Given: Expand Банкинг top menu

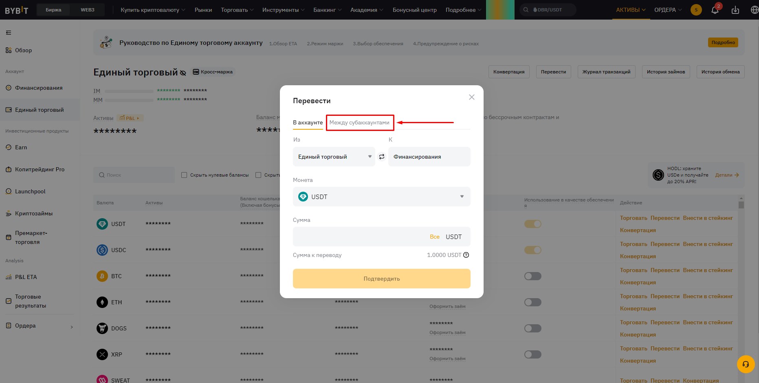Looking at the screenshot, I should pos(327,10).
